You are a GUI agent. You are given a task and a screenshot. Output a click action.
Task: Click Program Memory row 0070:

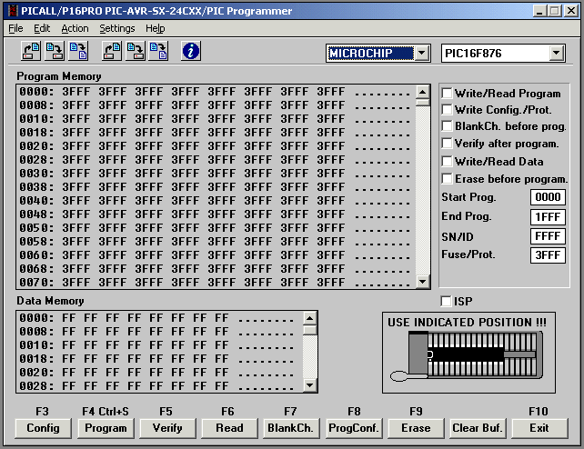point(215,283)
